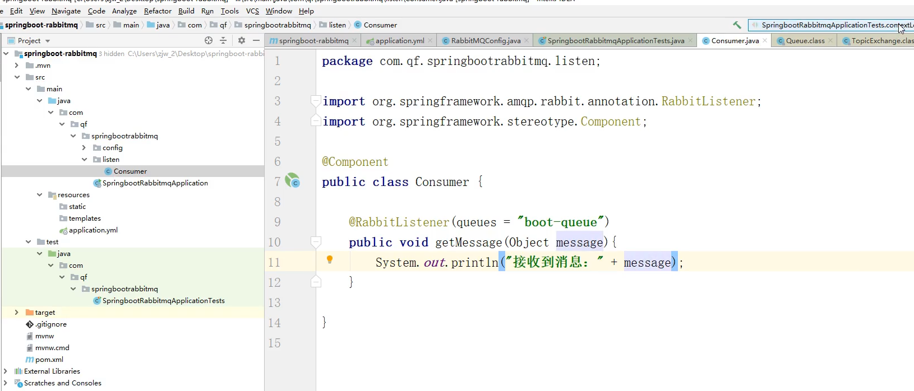This screenshot has height=391, width=914.
Task: Click the locate current file target icon
Action: tap(209, 40)
